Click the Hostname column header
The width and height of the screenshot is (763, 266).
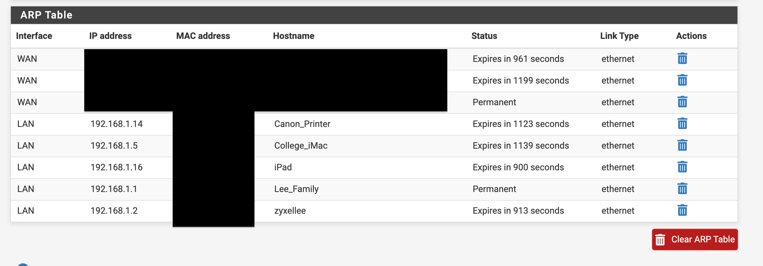[x=294, y=36]
